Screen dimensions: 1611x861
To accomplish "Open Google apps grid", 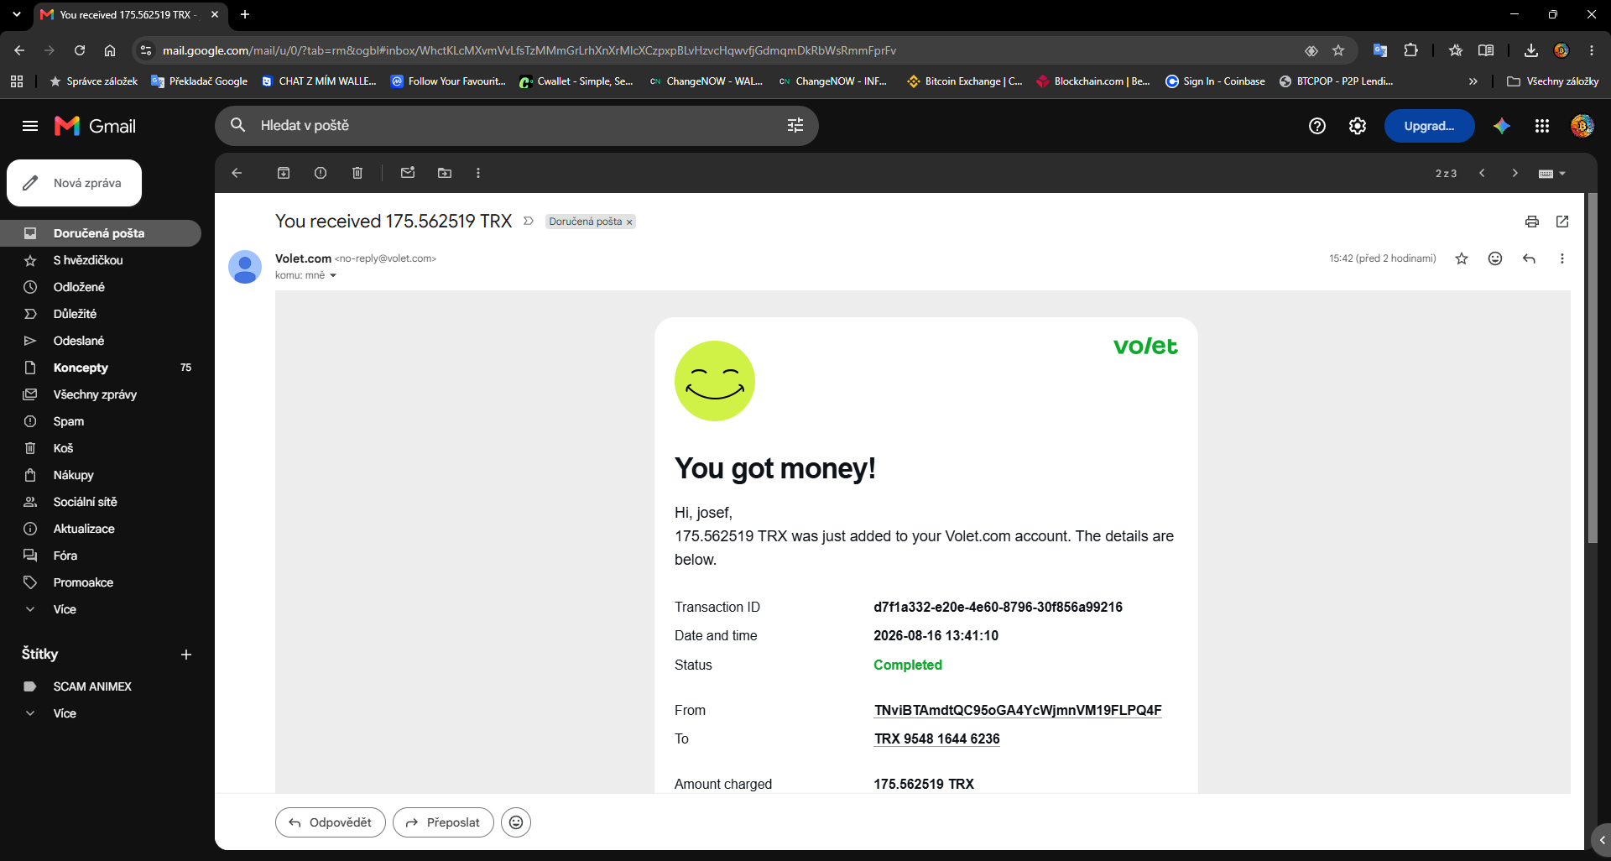I will [1542, 126].
